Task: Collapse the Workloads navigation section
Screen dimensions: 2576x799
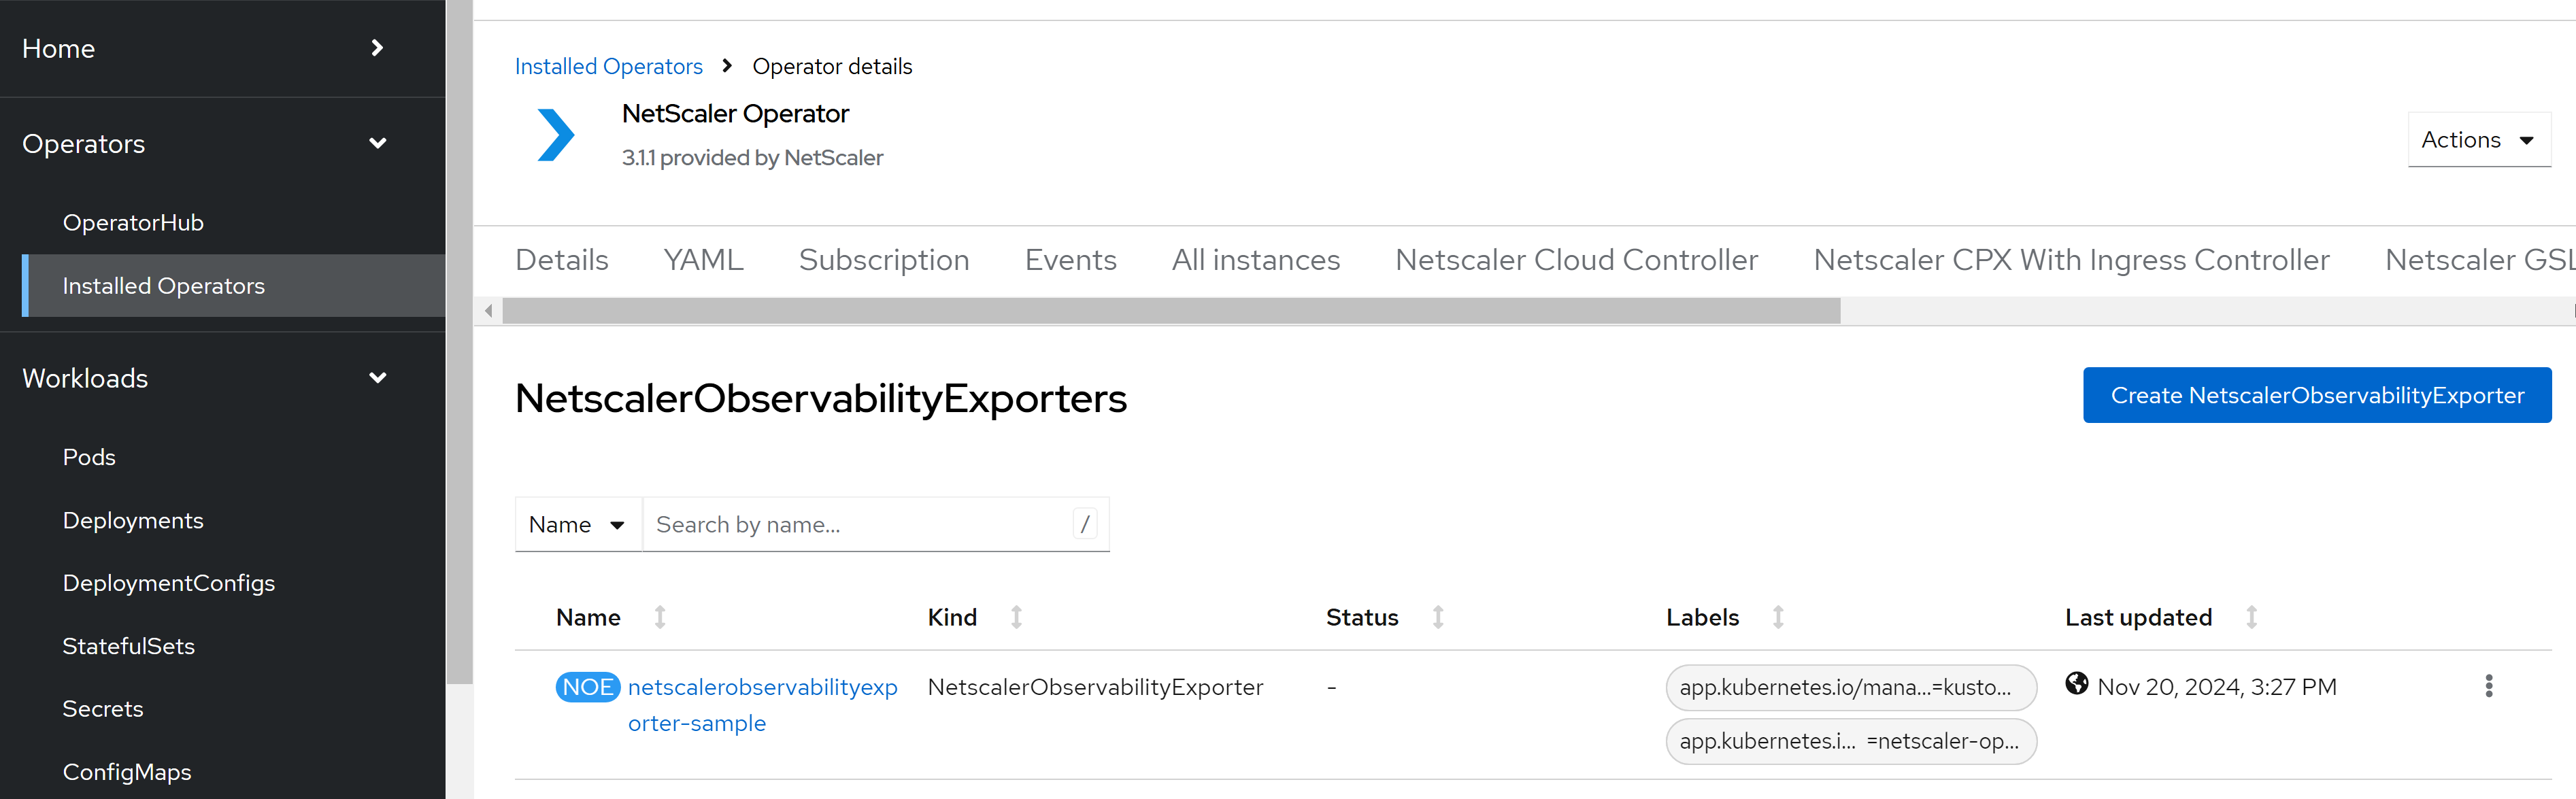Action: (222, 378)
